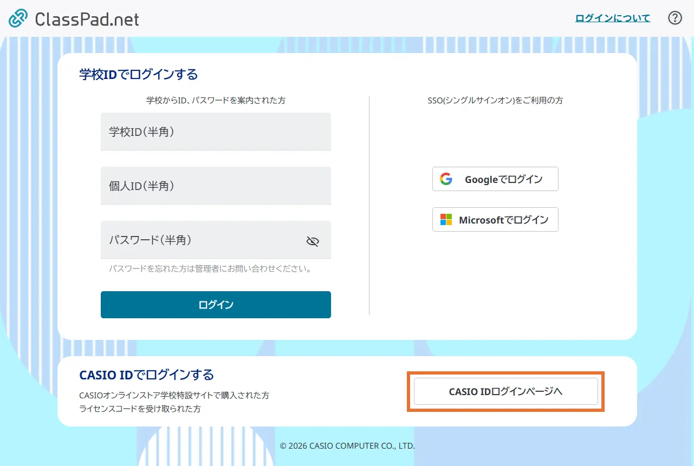Open the ログインについて link
Image resolution: width=694 pixels, height=466 pixels.
pyautogui.click(x=613, y=18)
